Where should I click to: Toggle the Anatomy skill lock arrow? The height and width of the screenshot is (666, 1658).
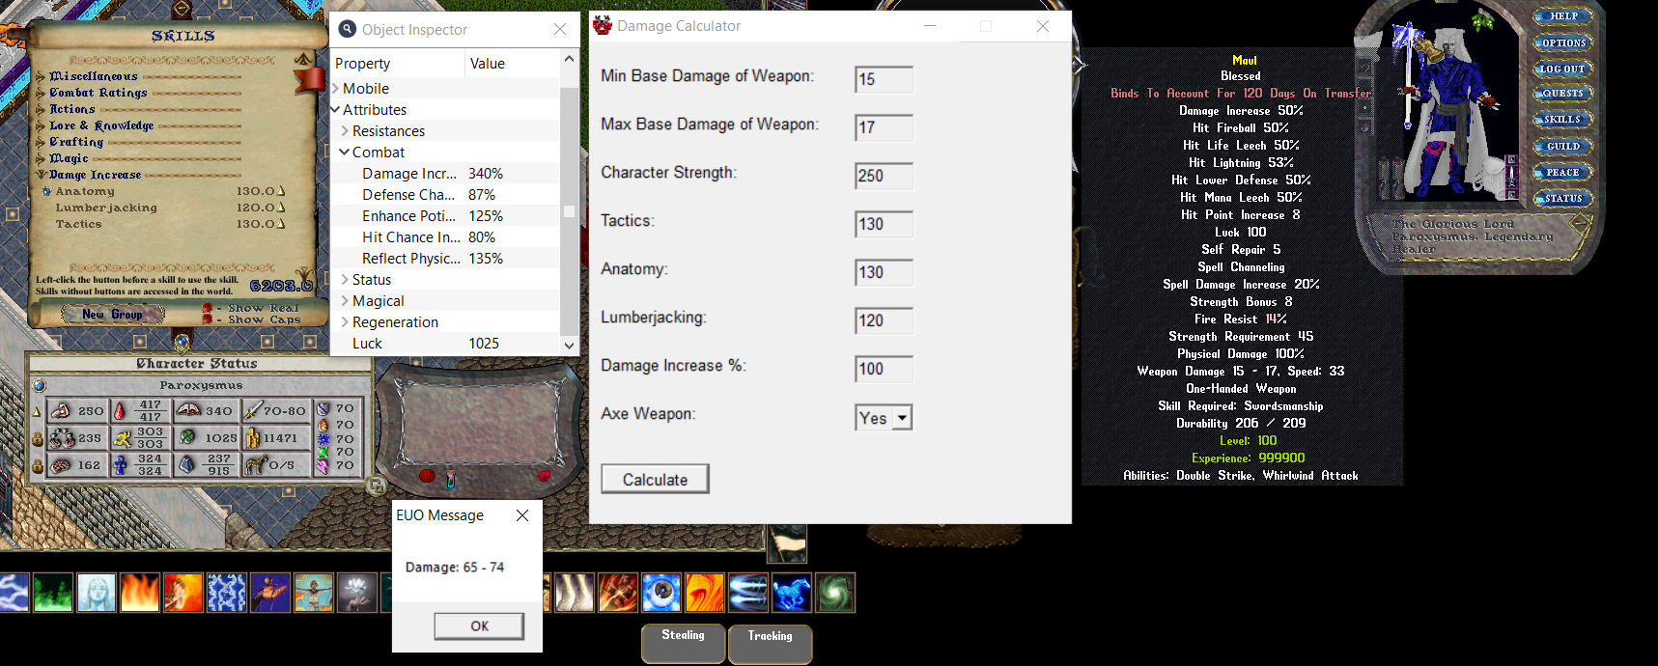pyautogui.click(x=281, y=191)
